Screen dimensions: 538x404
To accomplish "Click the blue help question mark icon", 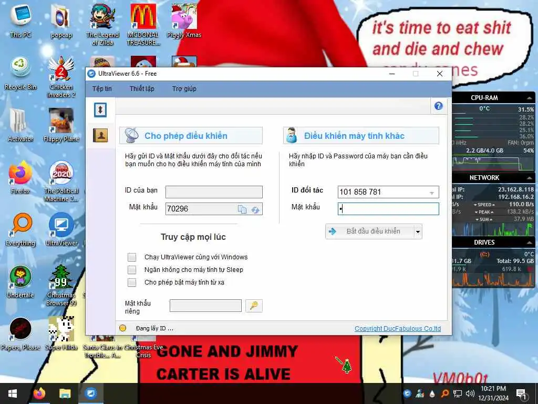I will (x=438, y=106).
